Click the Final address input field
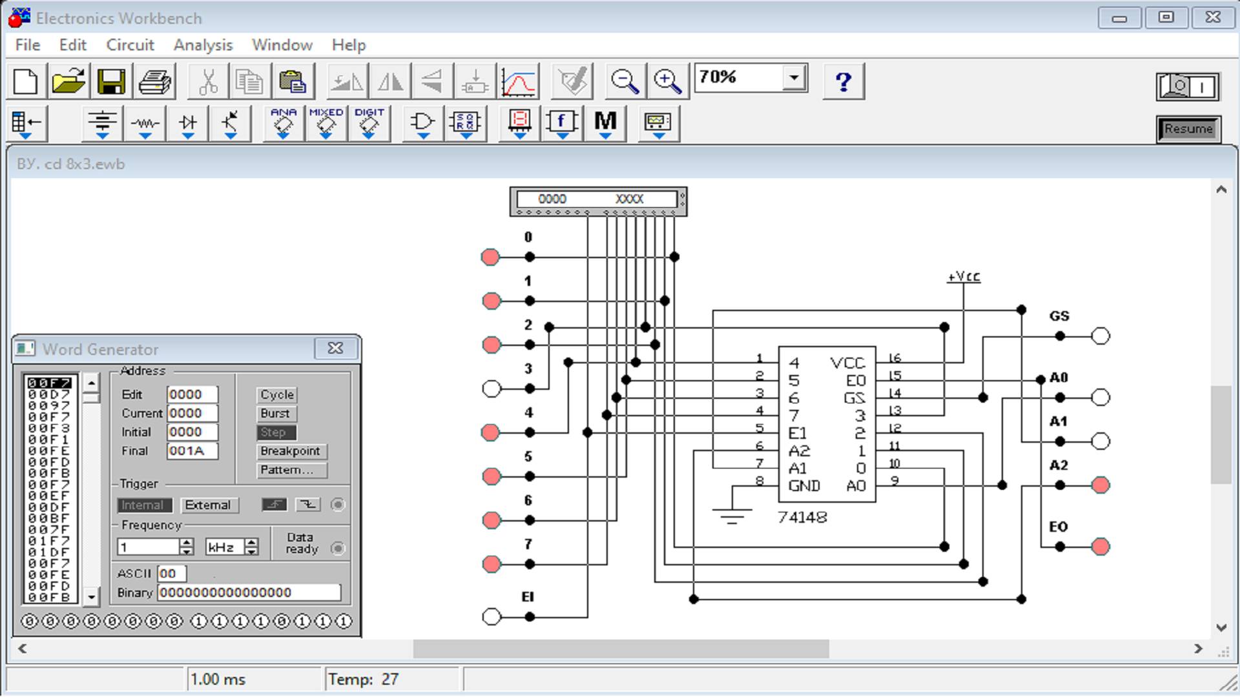1240x697 pixels. click(x=192, y=451)
